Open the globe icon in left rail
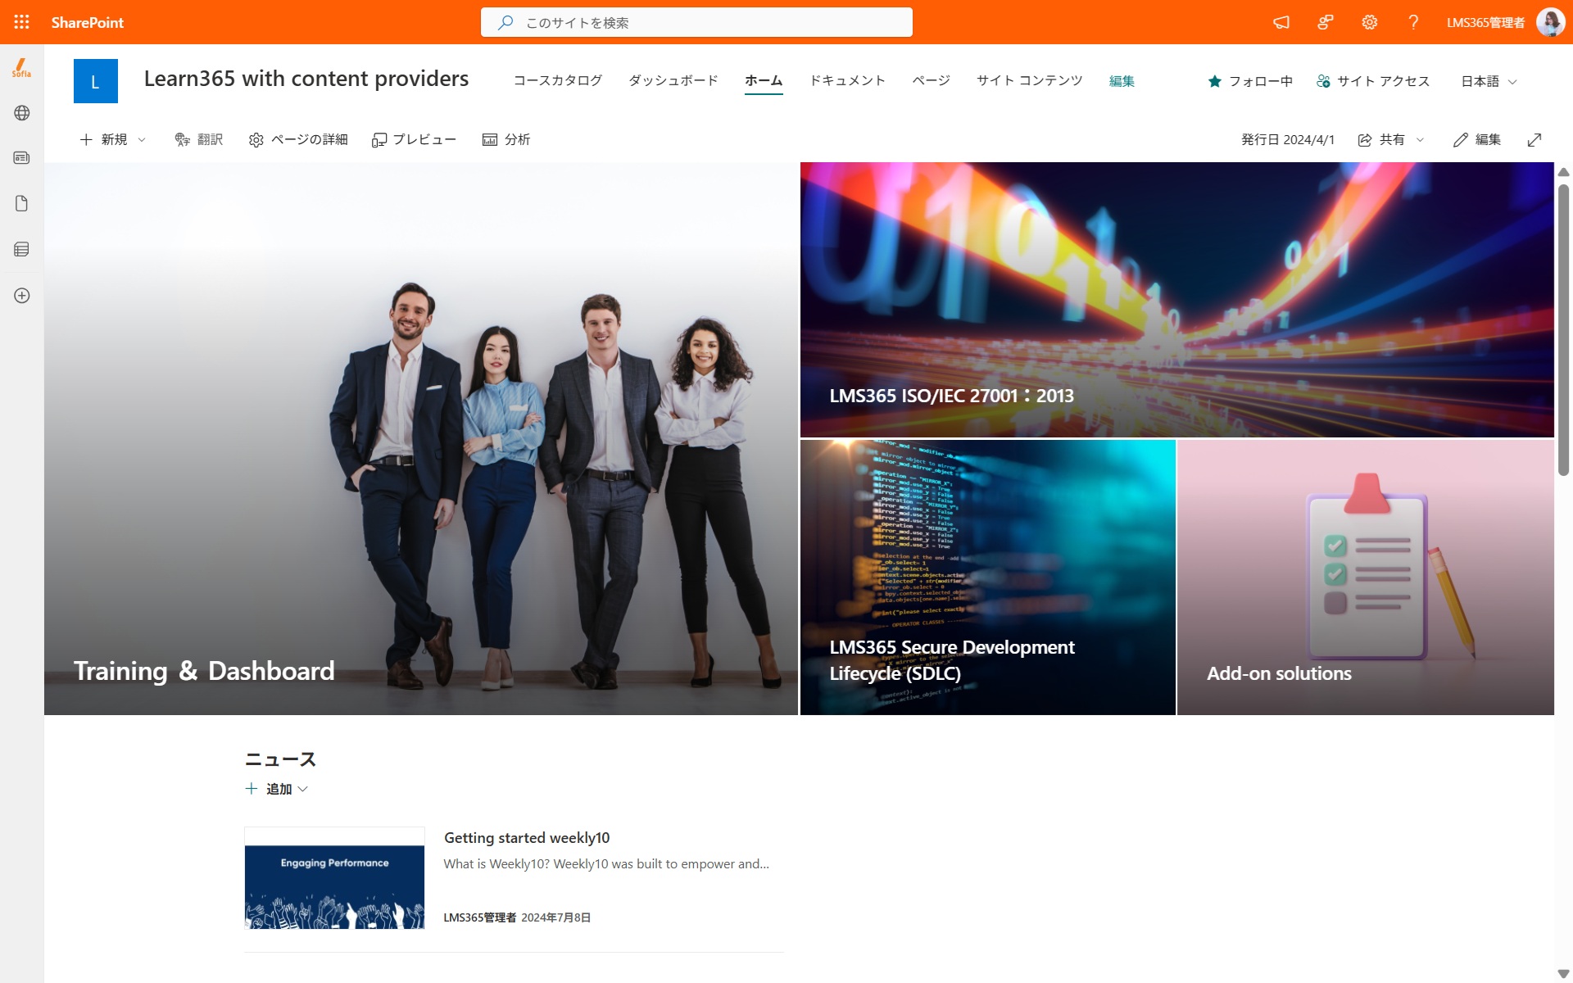Screen dimensions: 1573x983 [22, 113]
